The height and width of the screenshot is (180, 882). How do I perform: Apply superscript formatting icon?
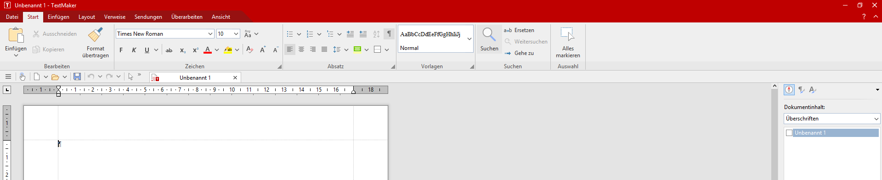[195, 50]
